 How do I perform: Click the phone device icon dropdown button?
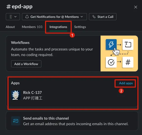coord(13,17)
